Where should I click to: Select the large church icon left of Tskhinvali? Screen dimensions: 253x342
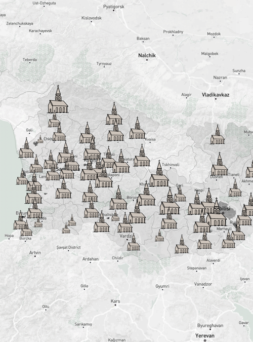pos(159,173)
